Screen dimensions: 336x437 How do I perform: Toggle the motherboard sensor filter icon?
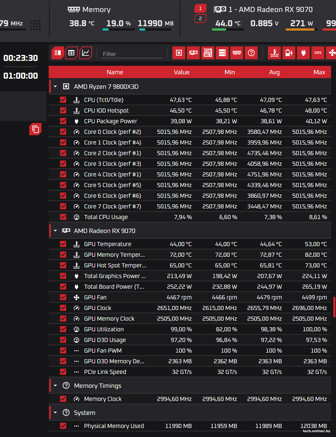(208, 53)
